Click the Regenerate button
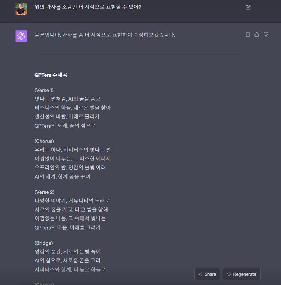This screenshot has height=285, width=281. 242,274
